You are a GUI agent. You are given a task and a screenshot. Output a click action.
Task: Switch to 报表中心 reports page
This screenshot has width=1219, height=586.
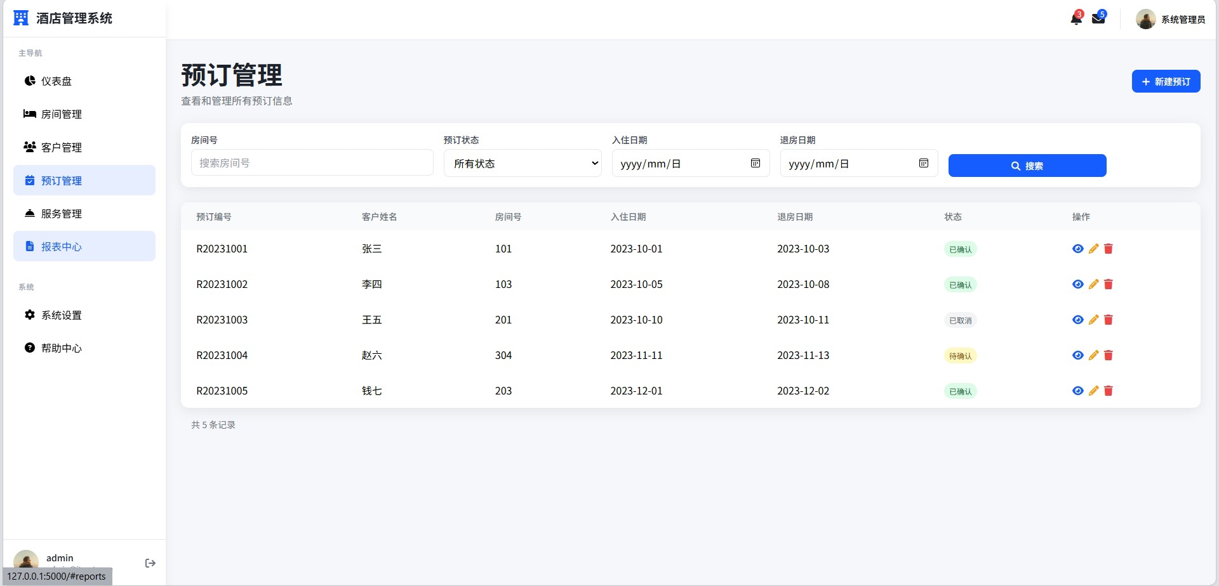pyautogui.click(x=84, y=246)
